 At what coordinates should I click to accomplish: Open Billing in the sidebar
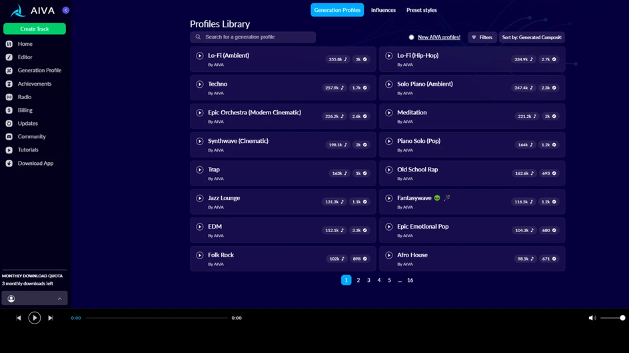[x=19, y=110]
